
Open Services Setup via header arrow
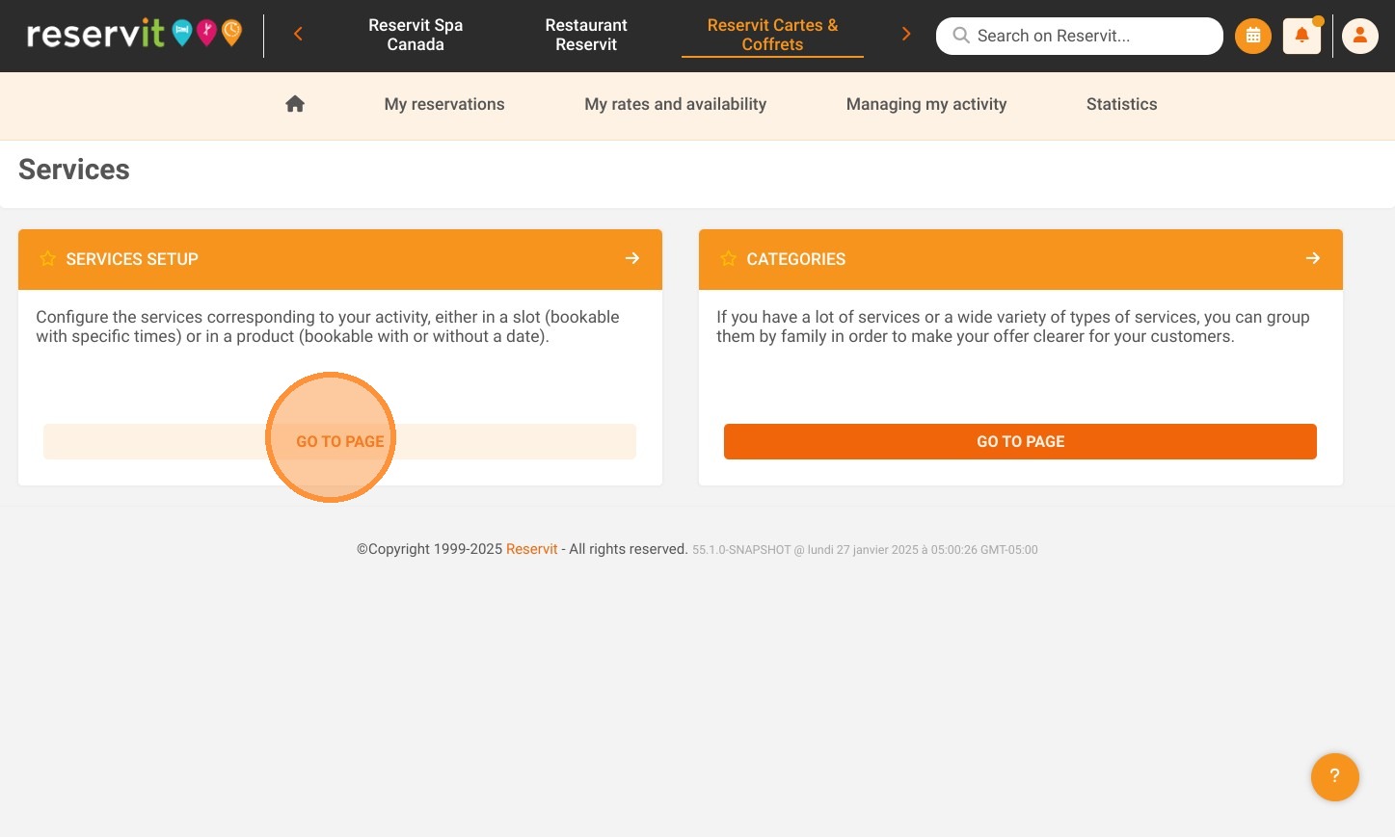tap(632, 258)
